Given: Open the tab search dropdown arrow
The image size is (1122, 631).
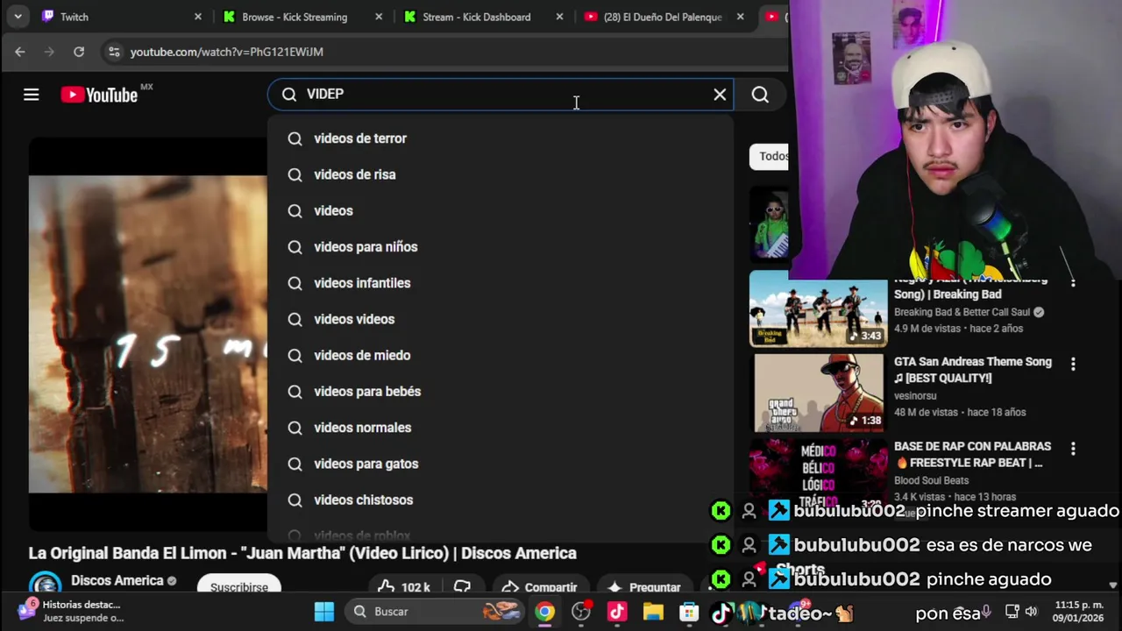Looking at the screenshot, I should point(18,17).
